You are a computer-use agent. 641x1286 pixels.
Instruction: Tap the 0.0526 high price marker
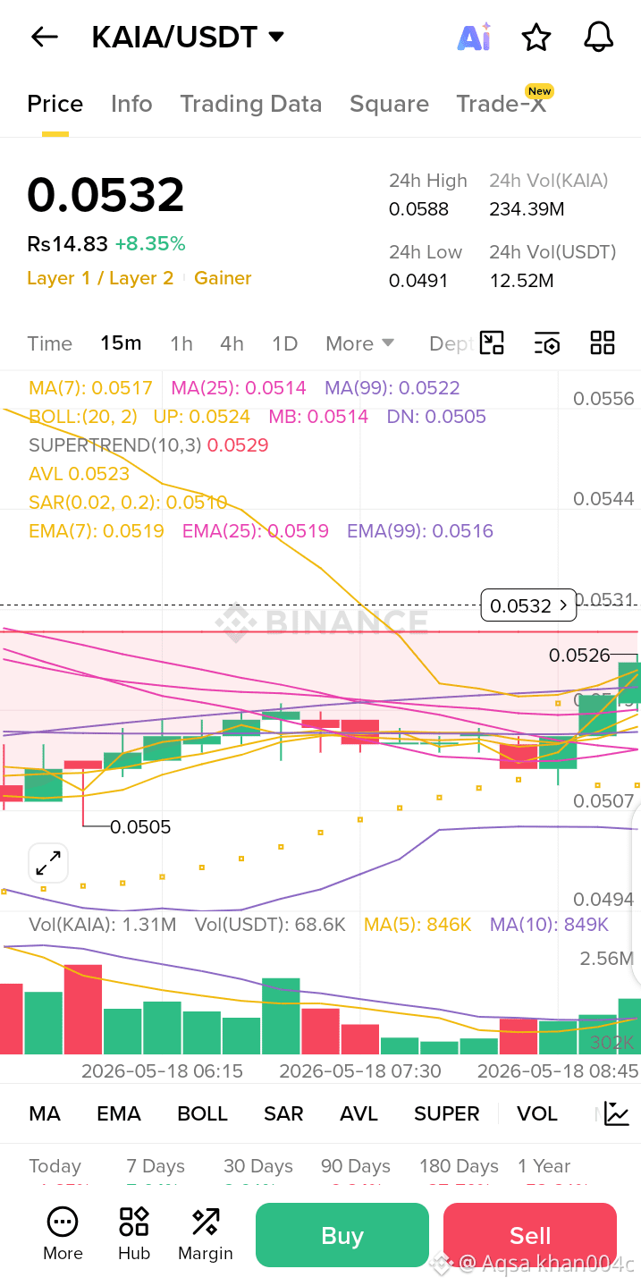[579, 656]
